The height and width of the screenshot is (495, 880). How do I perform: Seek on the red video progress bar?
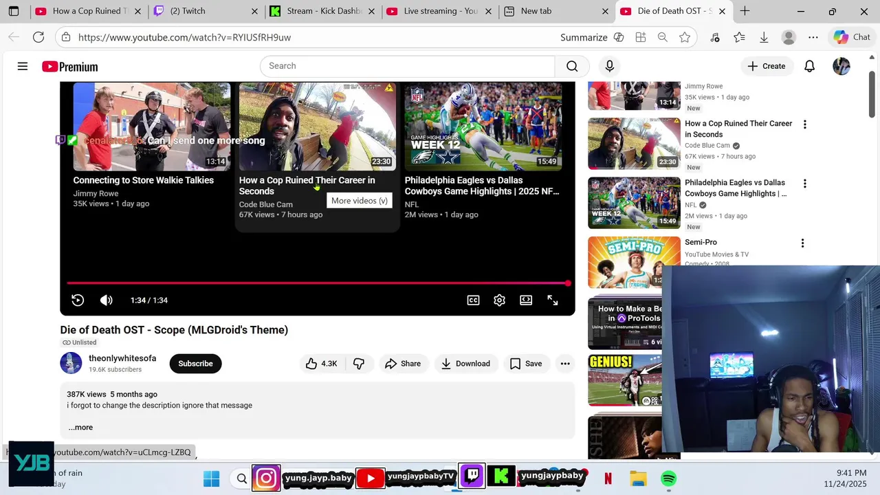(x=318, y=283)
